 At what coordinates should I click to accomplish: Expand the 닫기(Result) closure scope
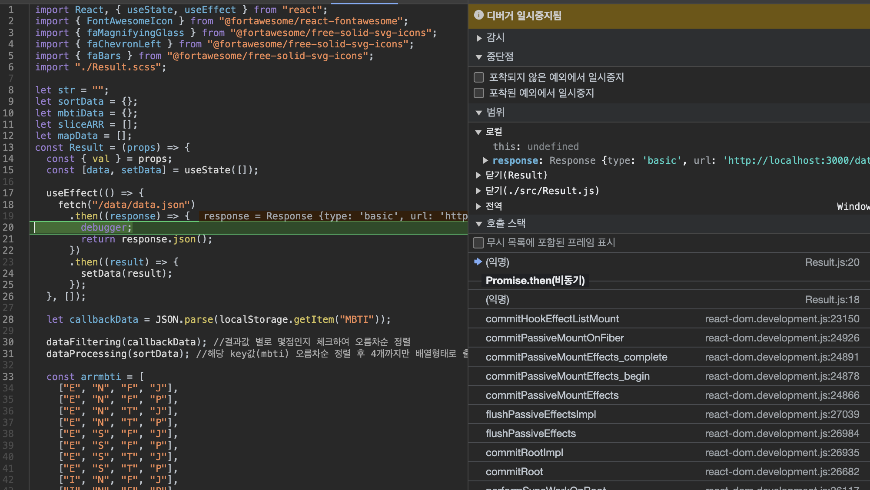tap(478, 175)
